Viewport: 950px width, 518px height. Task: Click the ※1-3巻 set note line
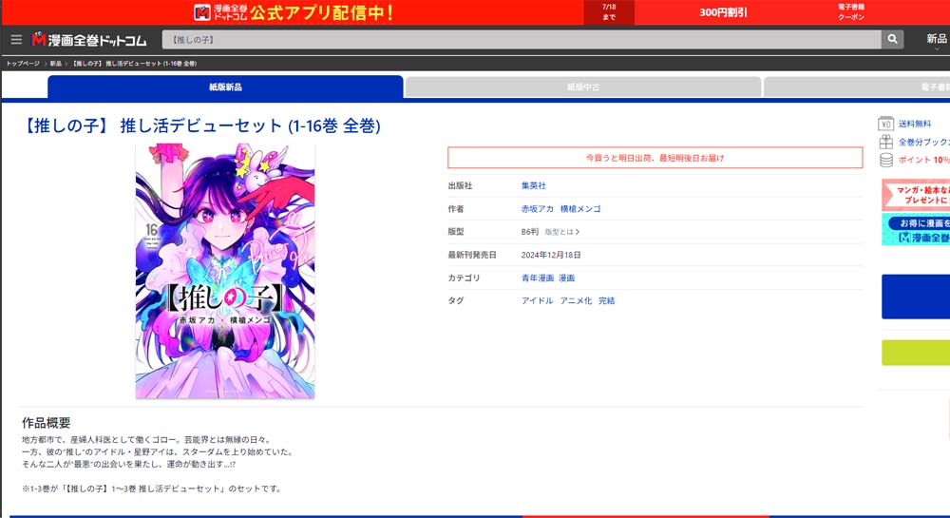click(151, 489)
